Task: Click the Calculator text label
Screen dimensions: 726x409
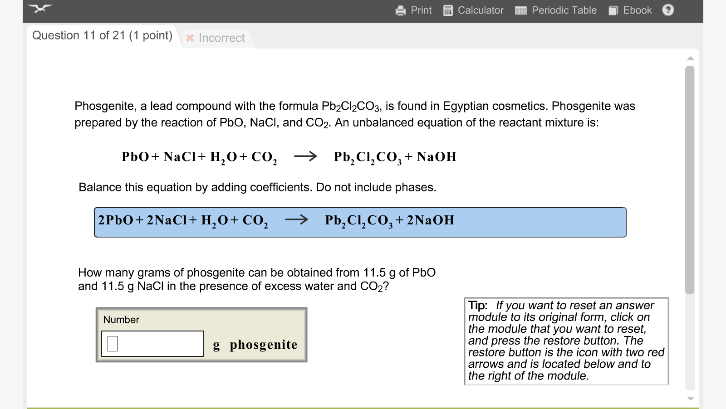Action: [481, 10]
